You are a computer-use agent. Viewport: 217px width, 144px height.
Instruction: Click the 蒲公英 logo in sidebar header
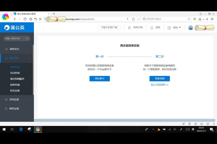point(14,28)
